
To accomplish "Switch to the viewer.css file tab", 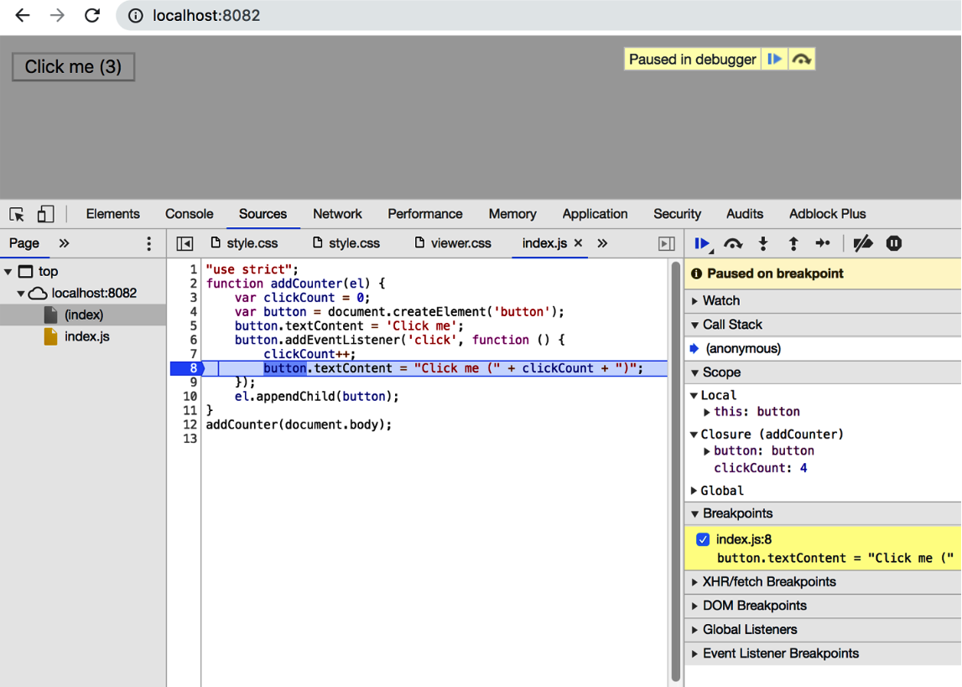I will coord(454,243).
